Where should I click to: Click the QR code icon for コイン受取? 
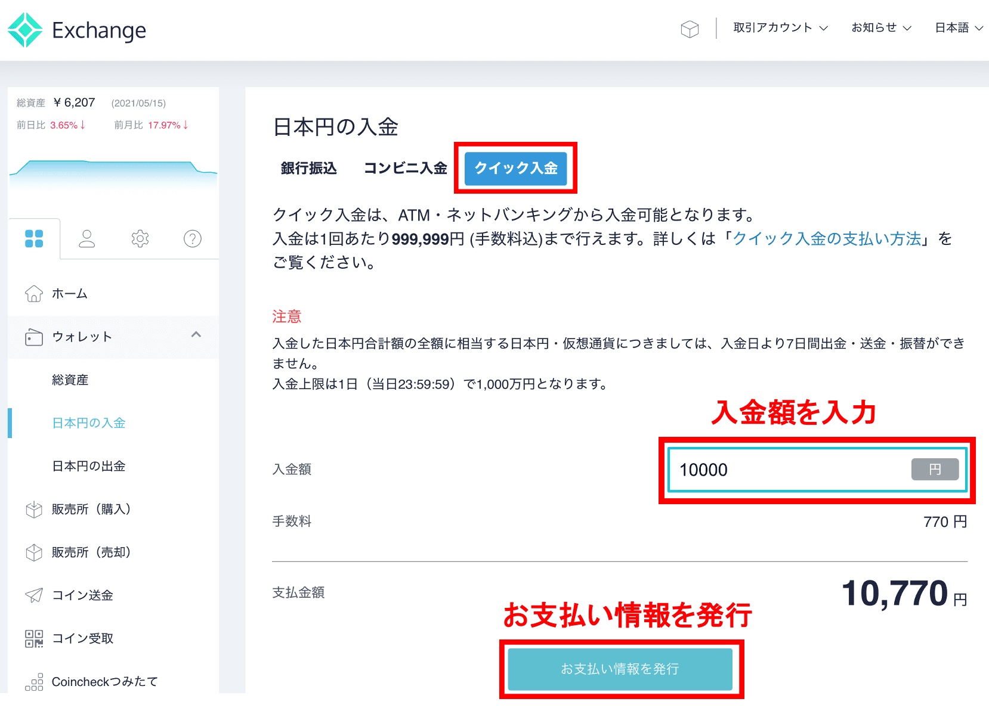coord(34,638)
